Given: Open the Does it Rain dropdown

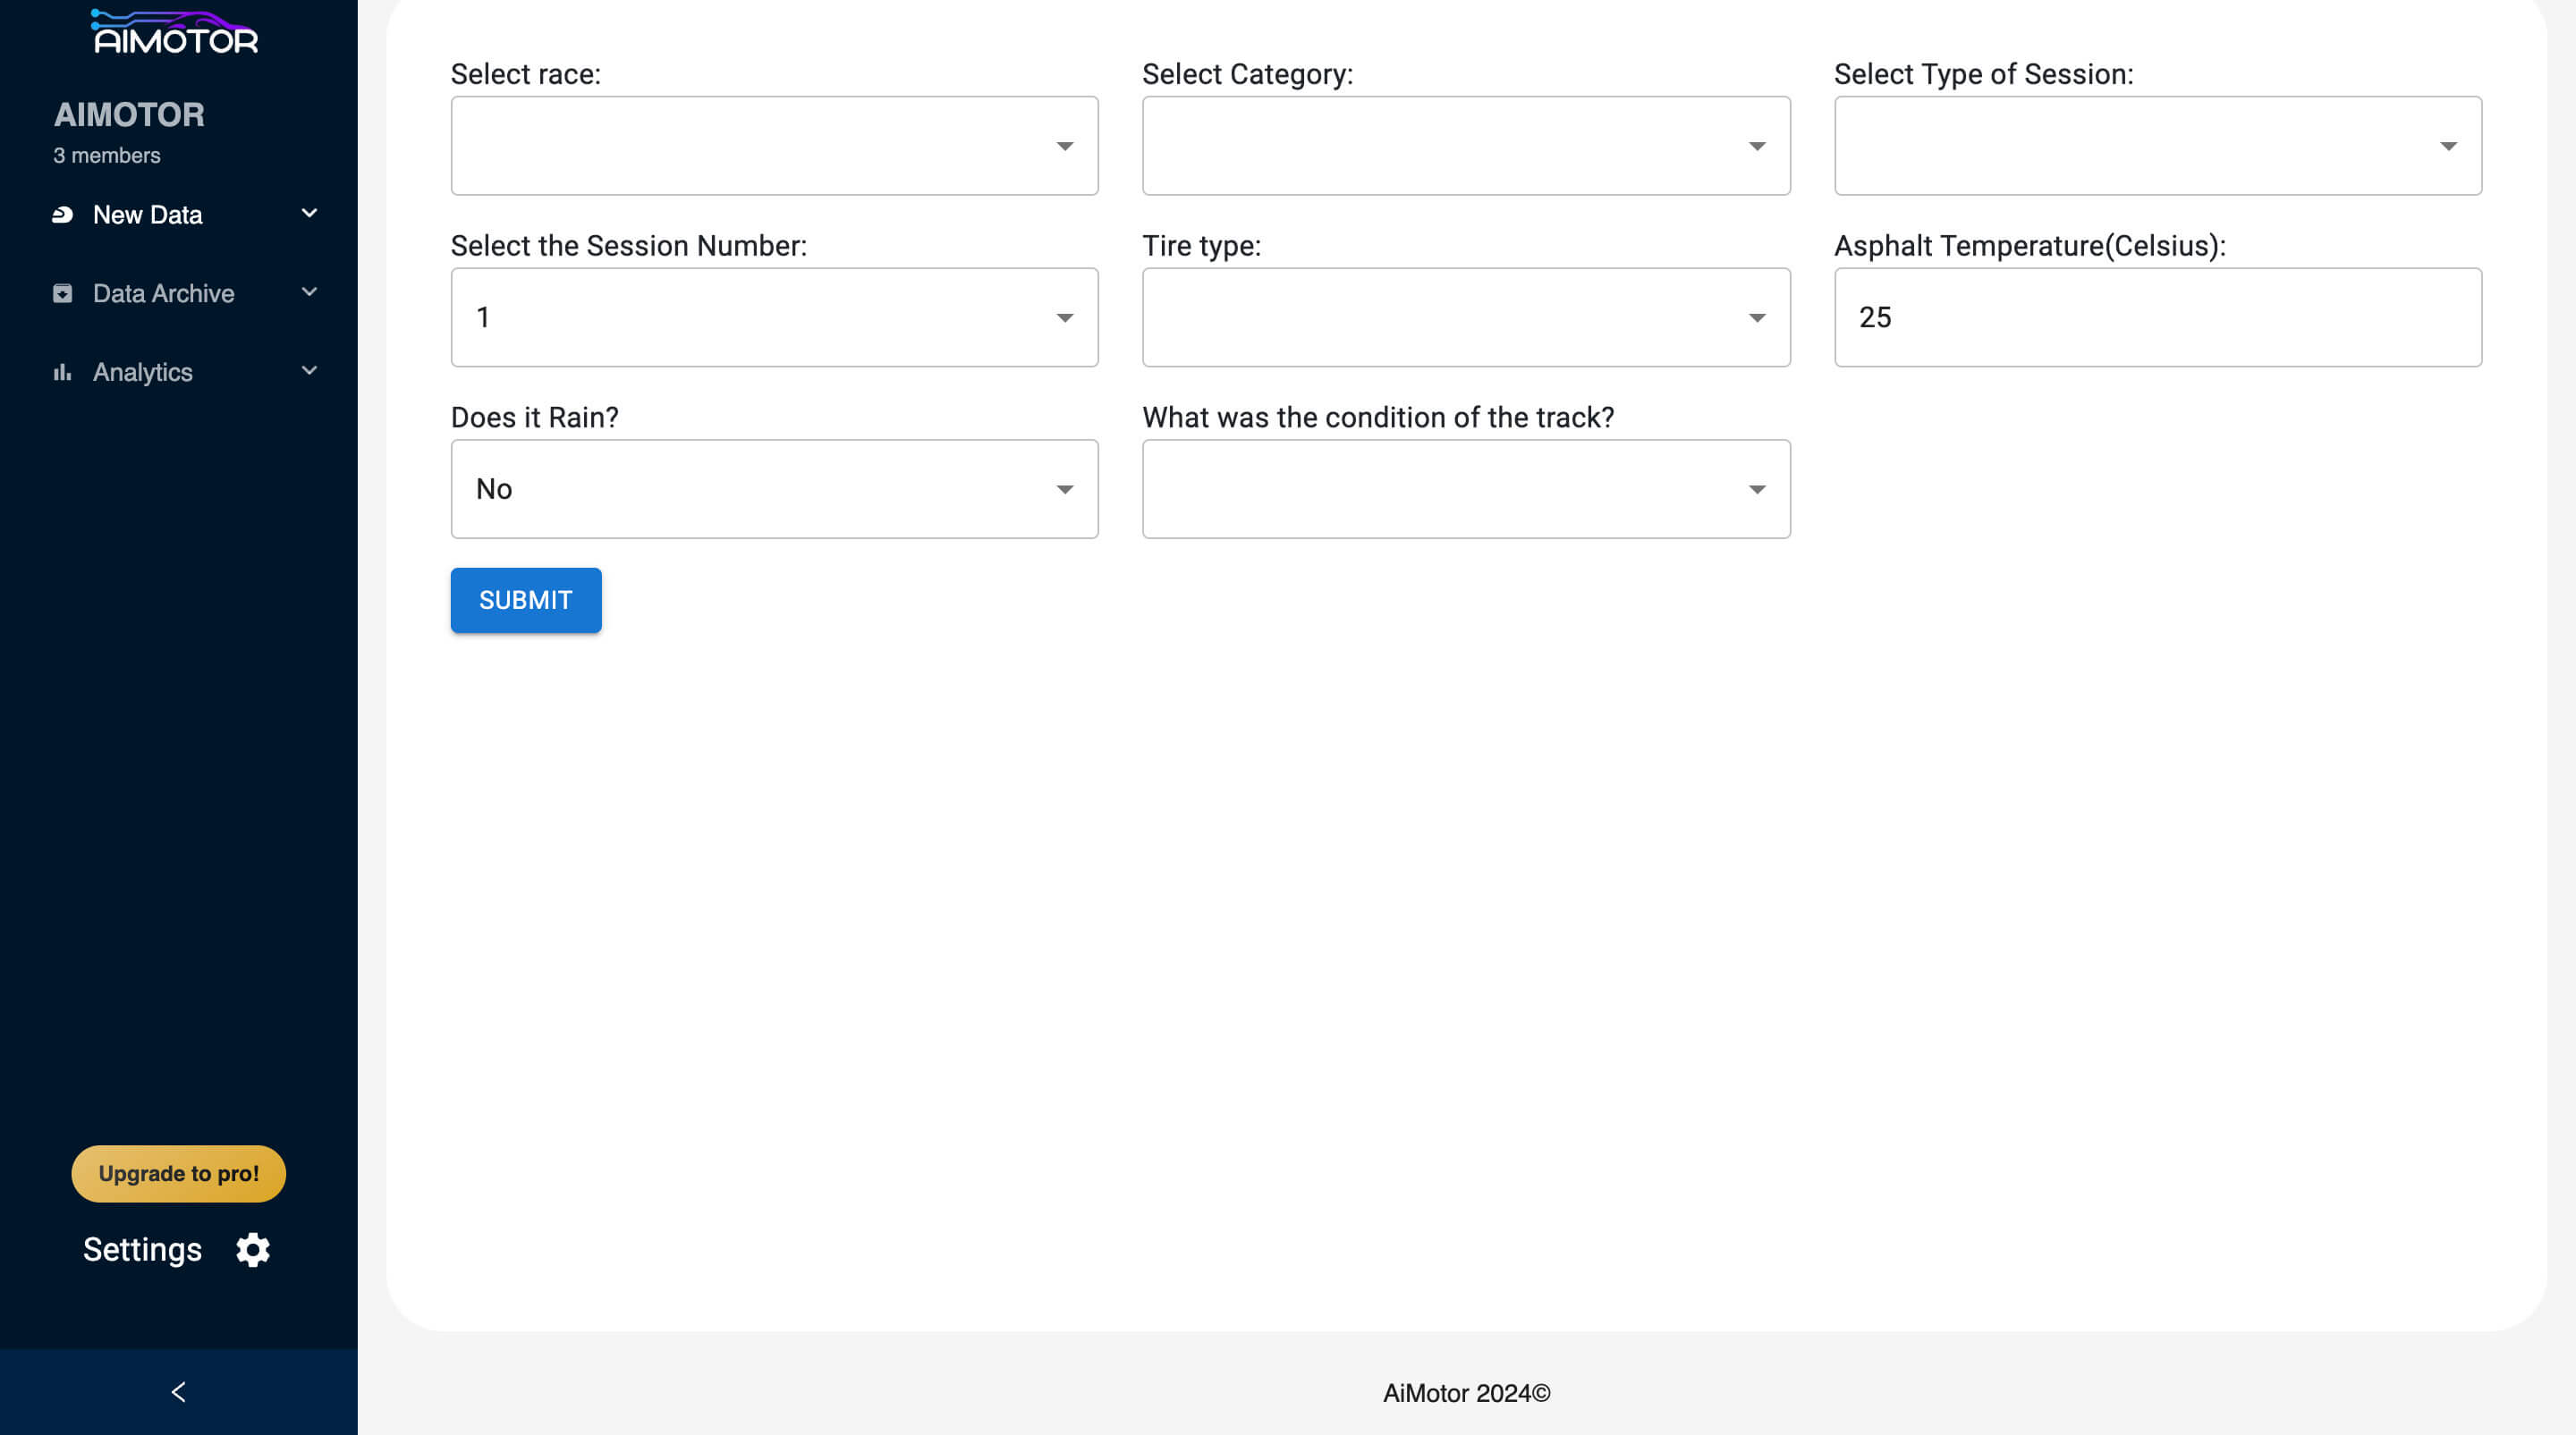Looking at the screenshot, I should click(774, 490).
